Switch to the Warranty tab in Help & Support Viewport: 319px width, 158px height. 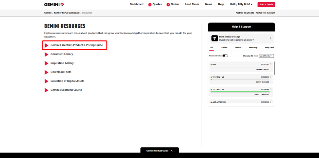pyautogui.click(x=253, y=48)
